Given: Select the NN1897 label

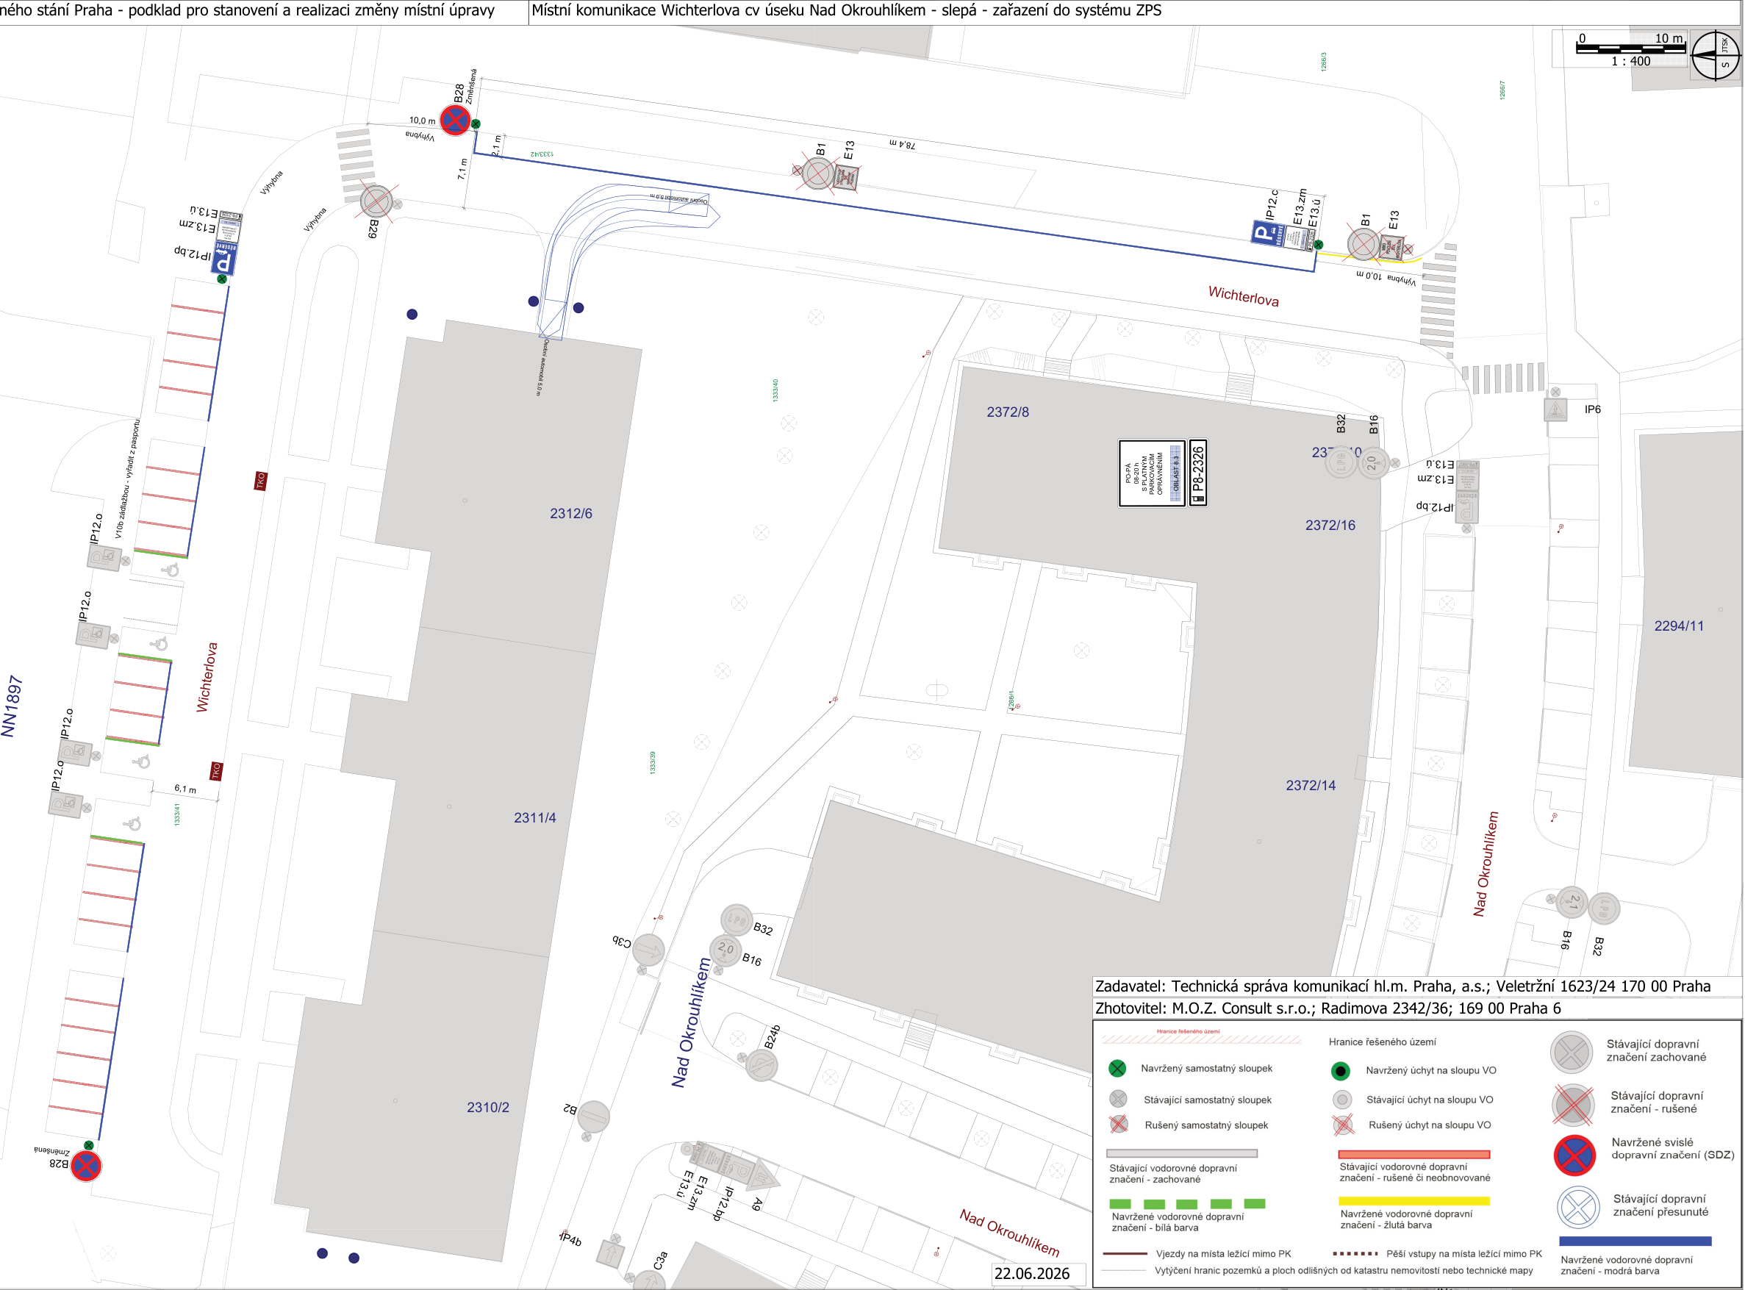Looking at the screenshot, I should coord(12,706).
